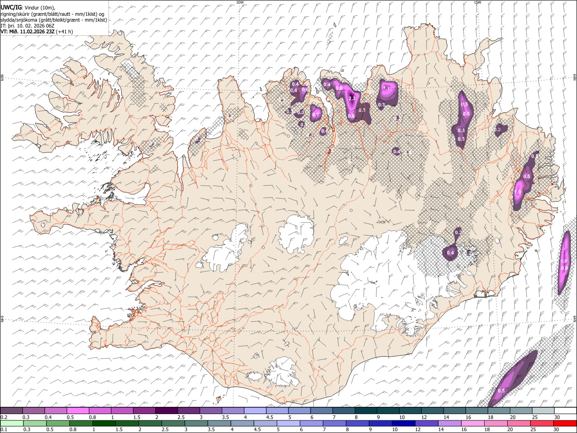Click the "0.1" legend value label
The width and height of the screenshot is (577, 433).
coord(4,429)
